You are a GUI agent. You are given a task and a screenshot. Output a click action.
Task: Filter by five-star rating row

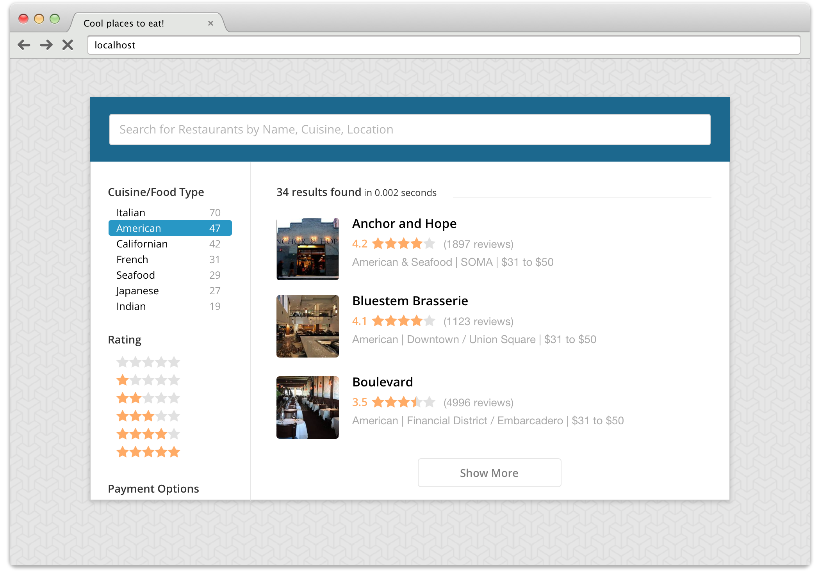tap(148, 452)
